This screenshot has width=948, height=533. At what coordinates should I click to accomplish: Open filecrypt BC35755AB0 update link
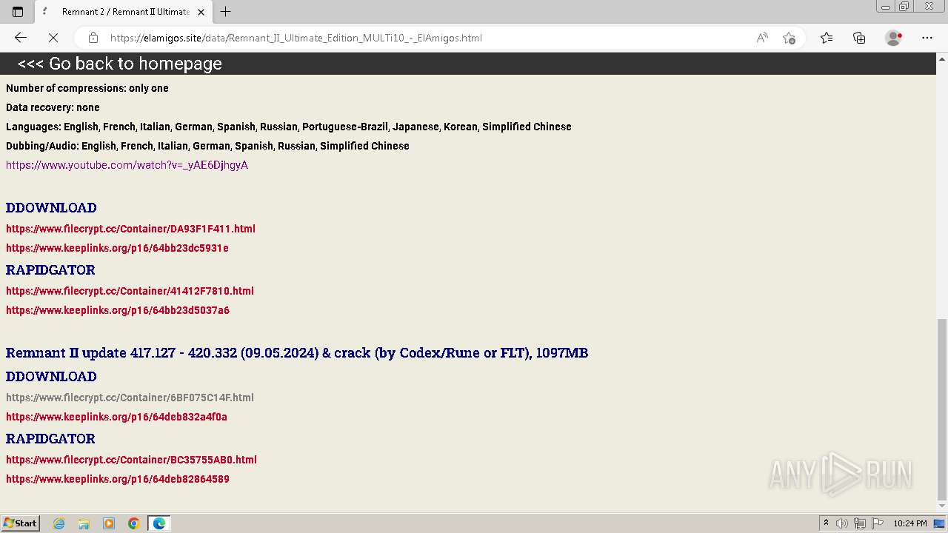click(131, 460)
